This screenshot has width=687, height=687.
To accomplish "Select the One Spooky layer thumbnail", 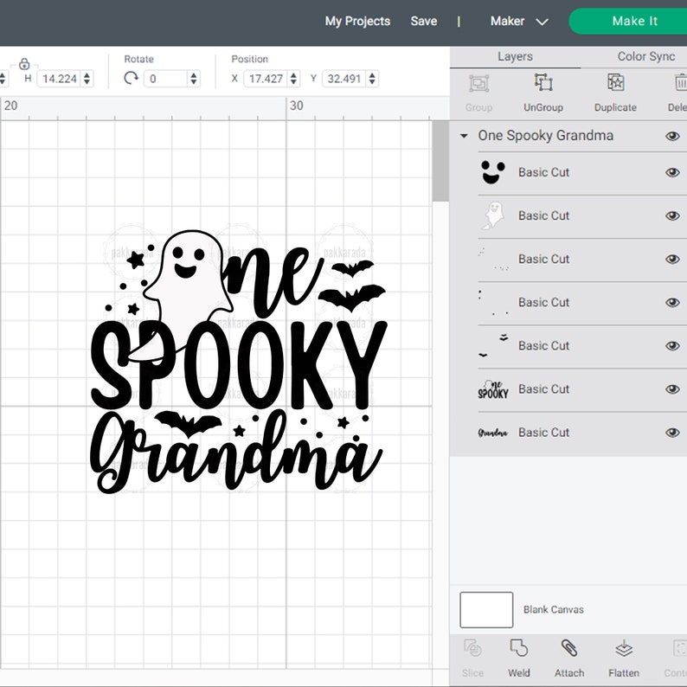I will pos(493,389).
